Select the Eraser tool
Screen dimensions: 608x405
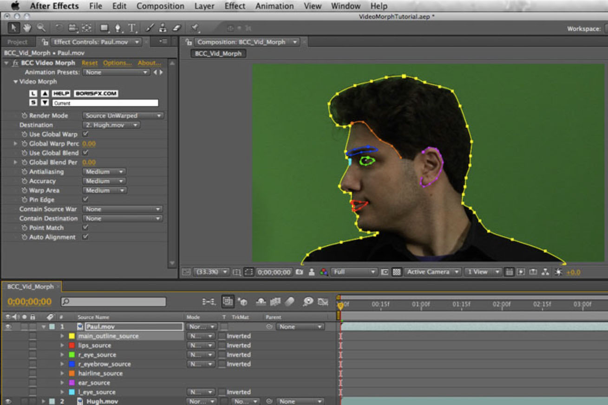(176, 28)
